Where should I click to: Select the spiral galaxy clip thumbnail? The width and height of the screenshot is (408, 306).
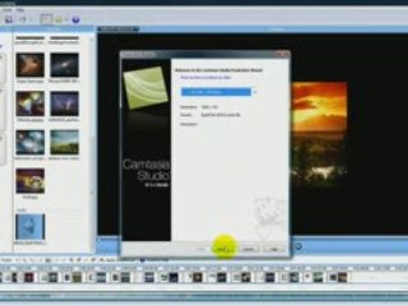point(64,65)
